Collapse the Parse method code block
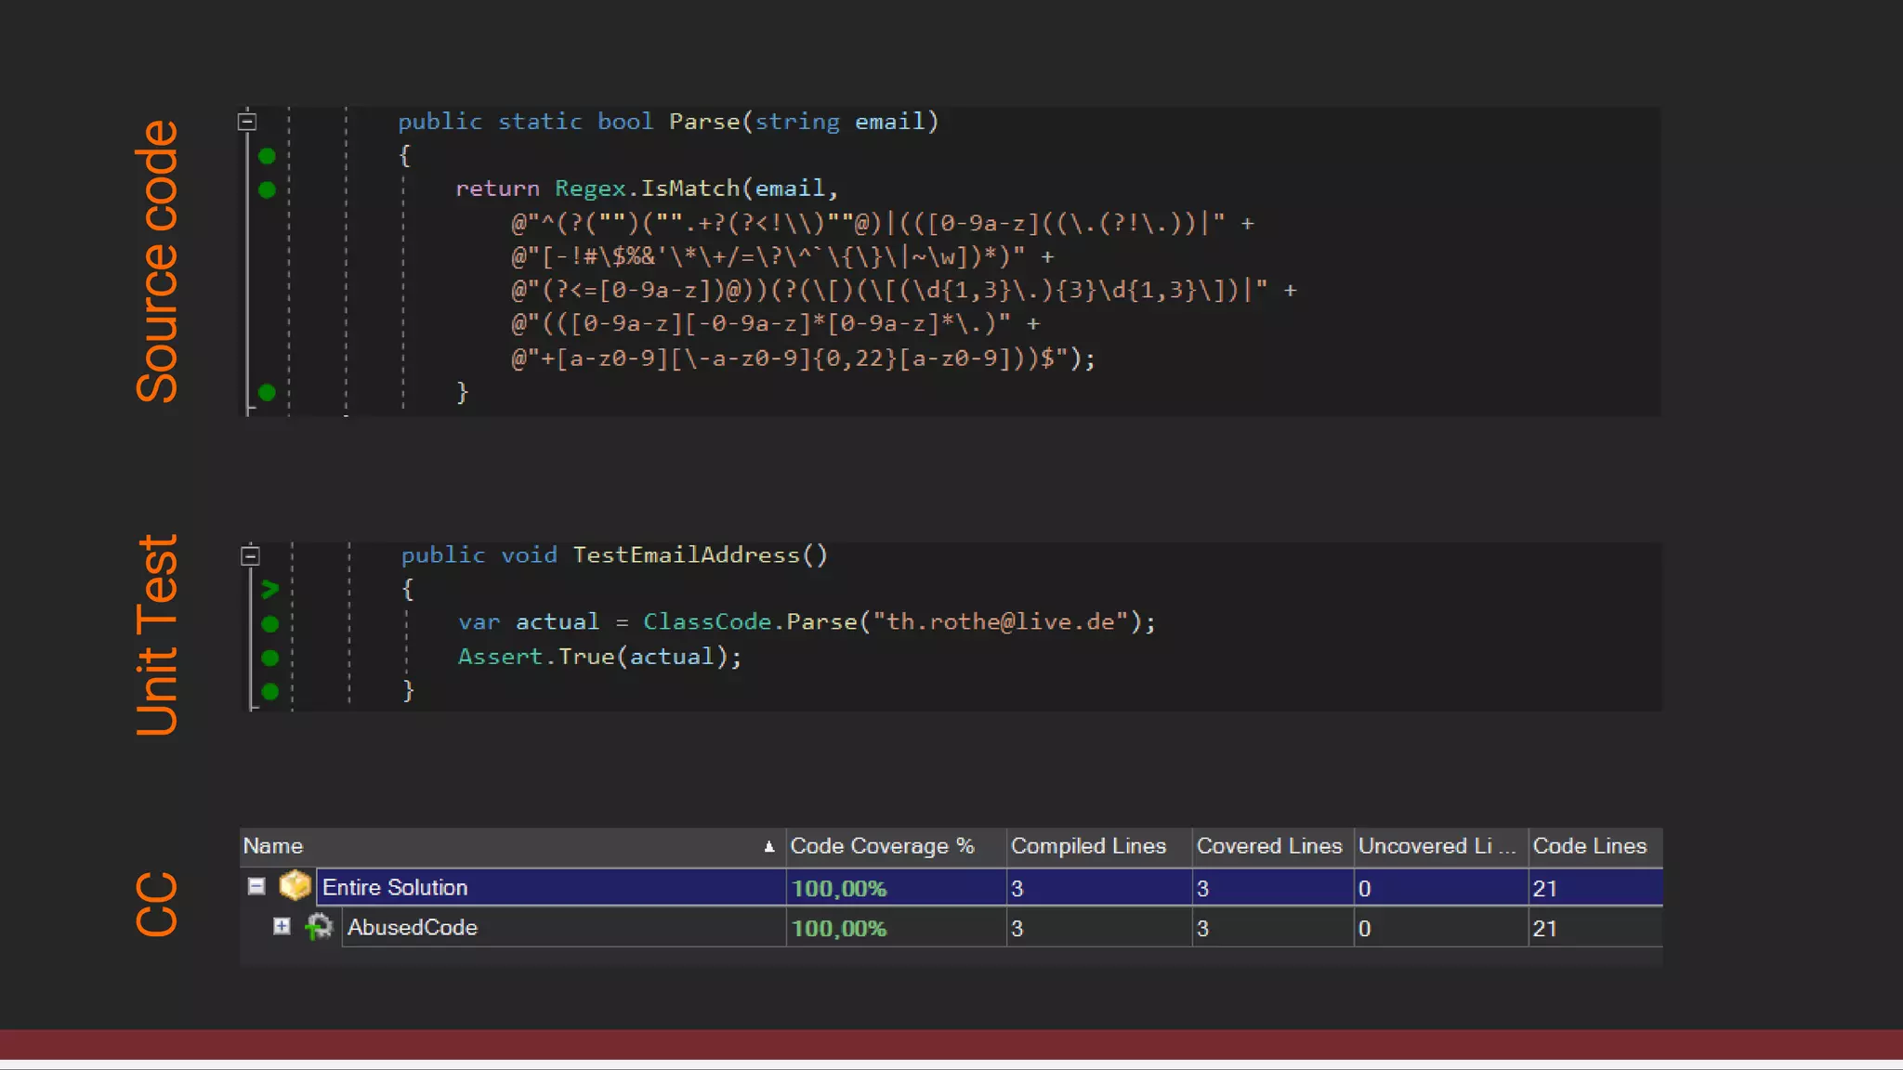 247,121
